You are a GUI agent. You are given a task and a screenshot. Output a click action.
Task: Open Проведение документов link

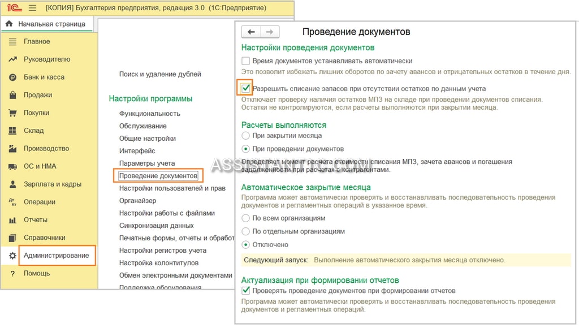point(158,176)
